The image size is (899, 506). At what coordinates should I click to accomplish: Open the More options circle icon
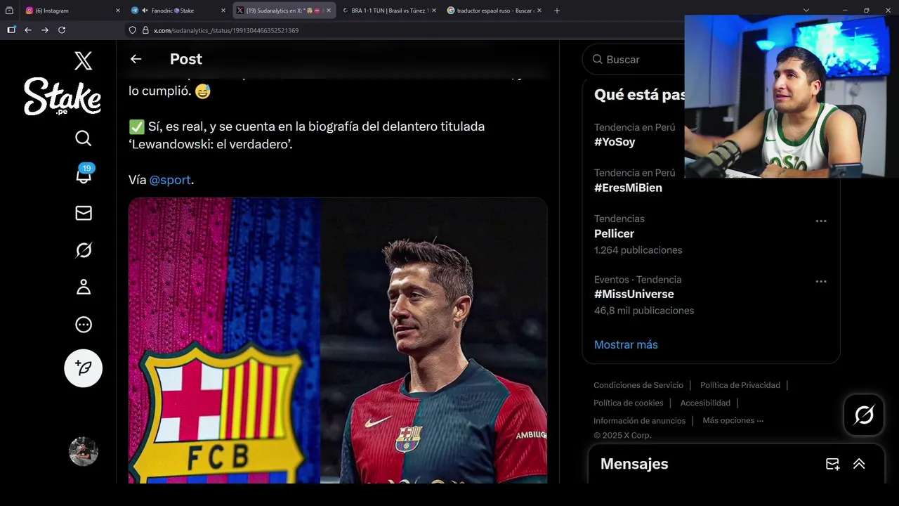click(84, 324)
